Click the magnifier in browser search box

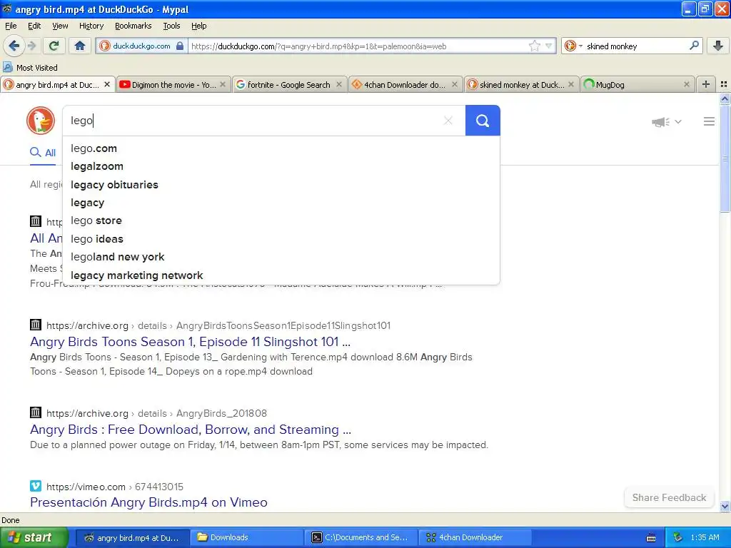click(694, 46)
